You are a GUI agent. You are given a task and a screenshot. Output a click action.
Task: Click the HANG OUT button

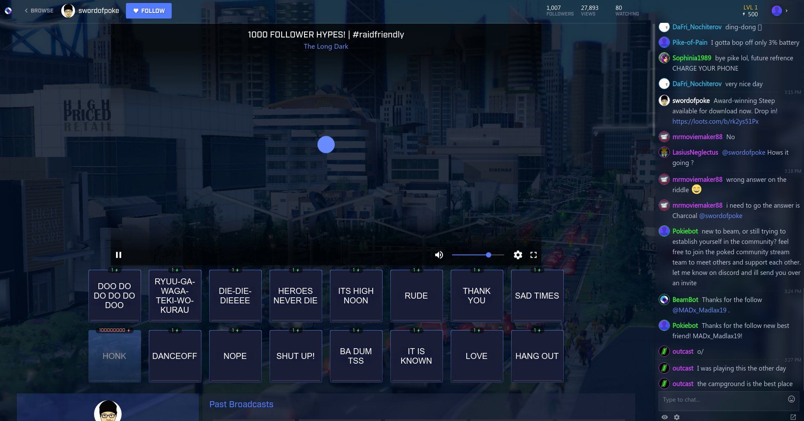click(x=537, y=356)
